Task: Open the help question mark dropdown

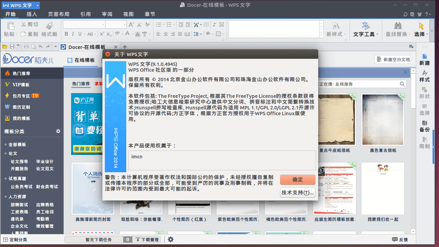Action: [428, 14]
